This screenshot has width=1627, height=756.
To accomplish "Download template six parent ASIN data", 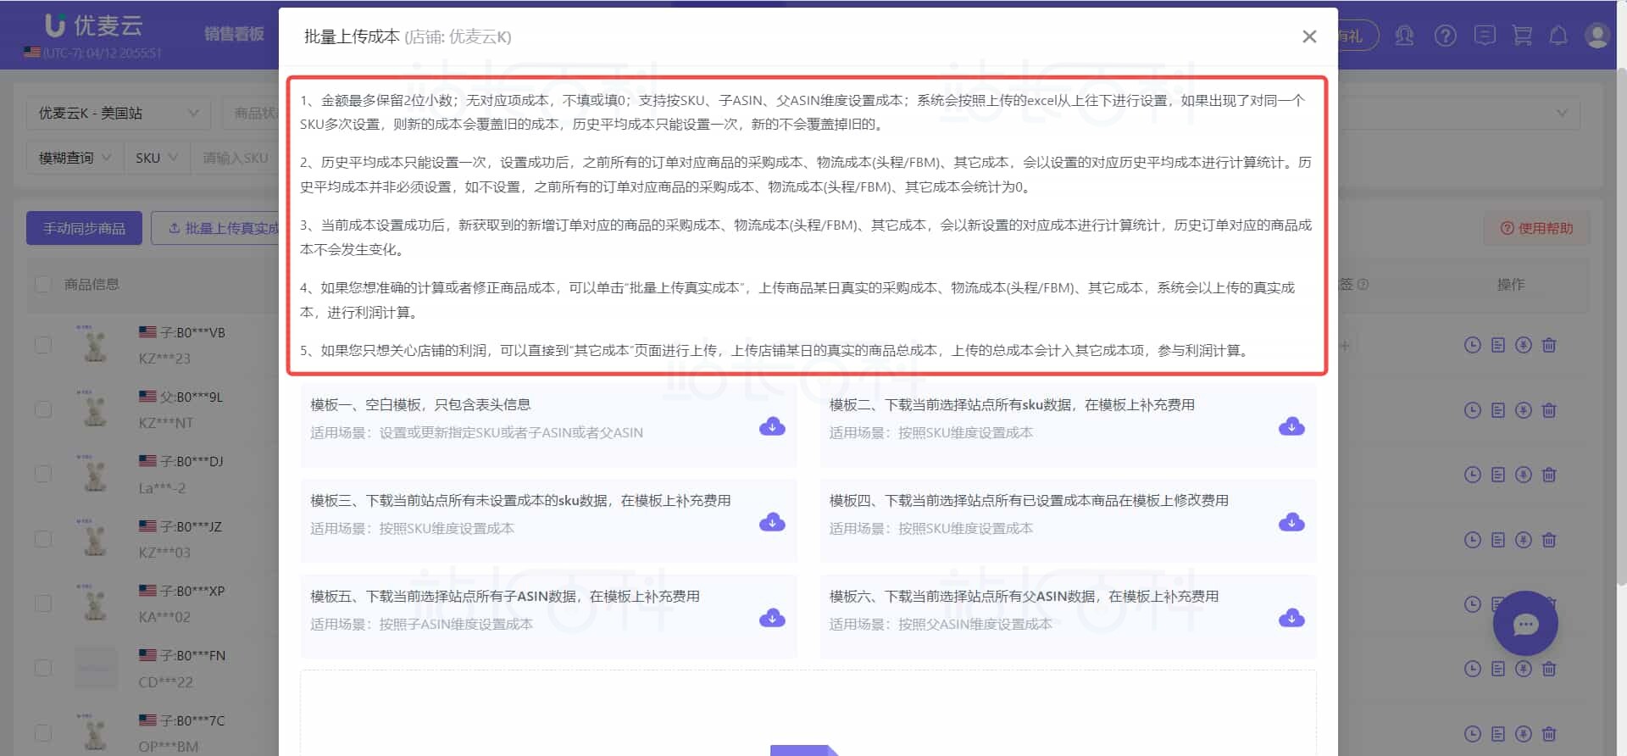I will point(1291,618).
